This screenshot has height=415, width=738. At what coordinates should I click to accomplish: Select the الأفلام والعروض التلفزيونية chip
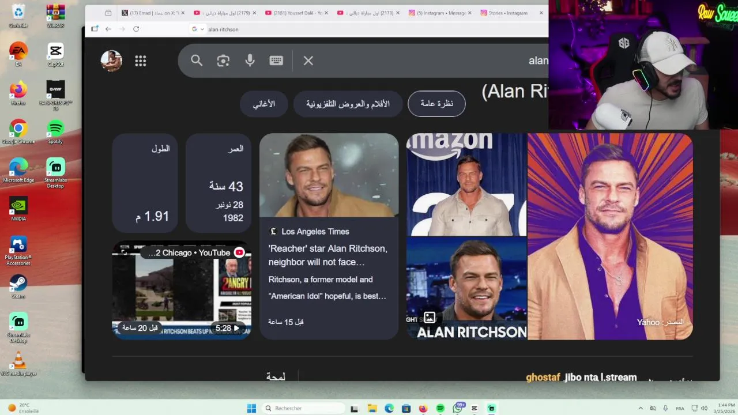348,104
